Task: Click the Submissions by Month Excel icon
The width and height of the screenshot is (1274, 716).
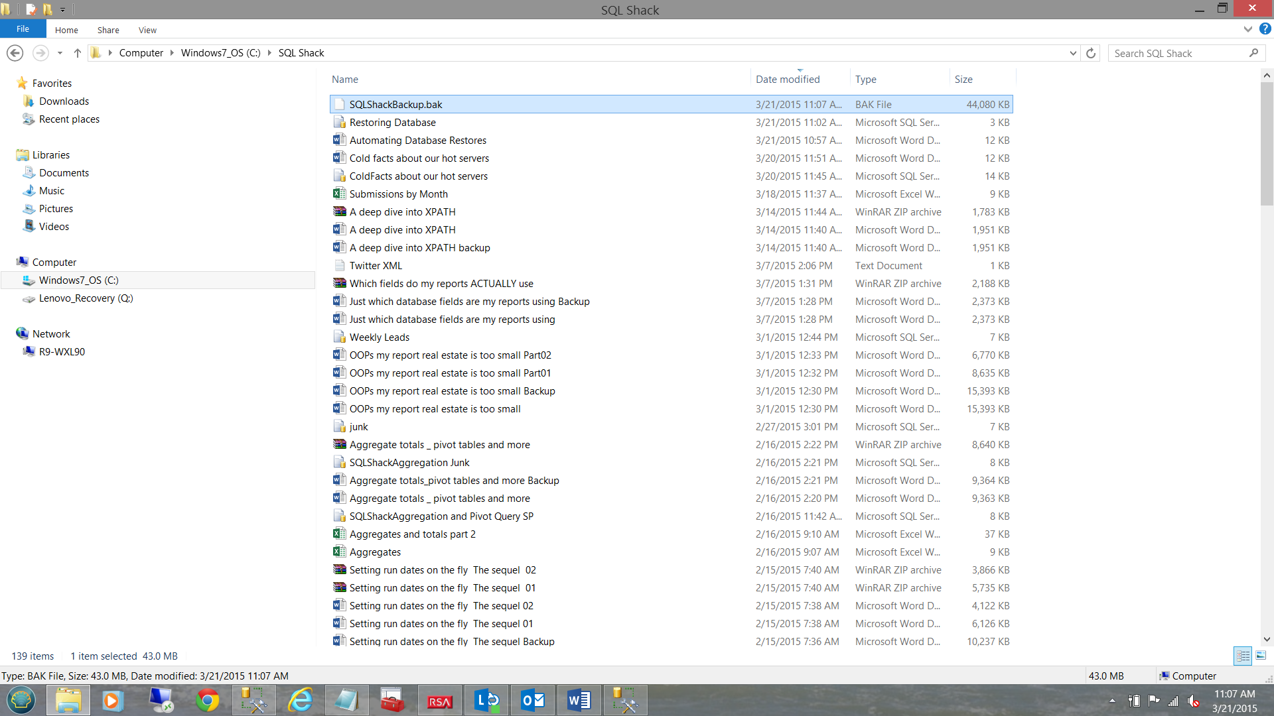Action: click(339, 194)
